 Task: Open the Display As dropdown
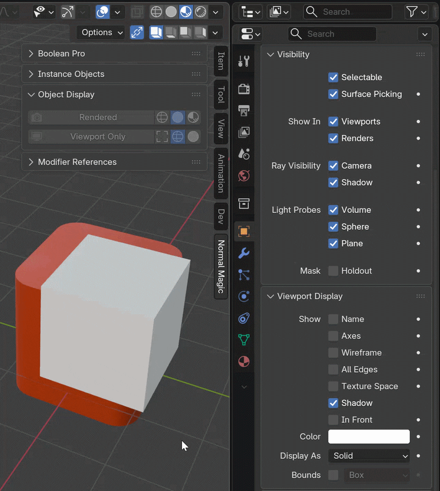pos(369,456)
